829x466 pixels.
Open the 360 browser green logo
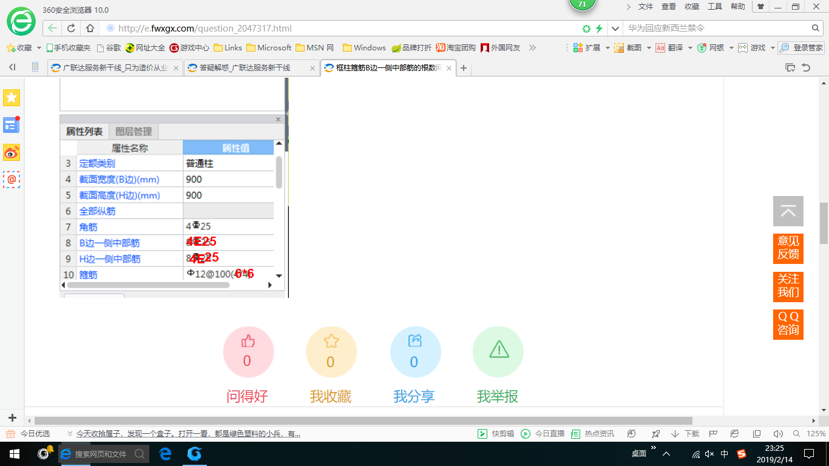pyautogui.click(x=21, y=22)
